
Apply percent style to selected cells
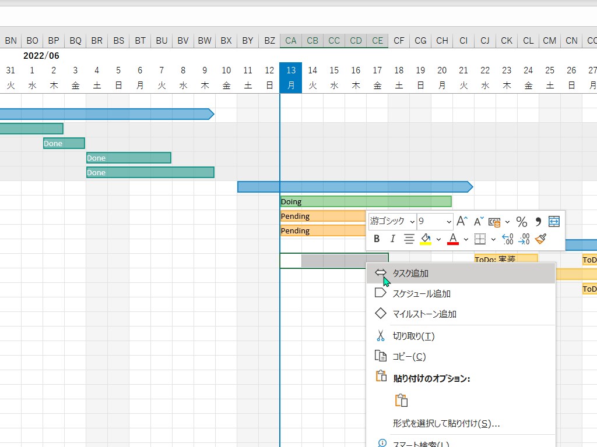(x=522, y=222)
